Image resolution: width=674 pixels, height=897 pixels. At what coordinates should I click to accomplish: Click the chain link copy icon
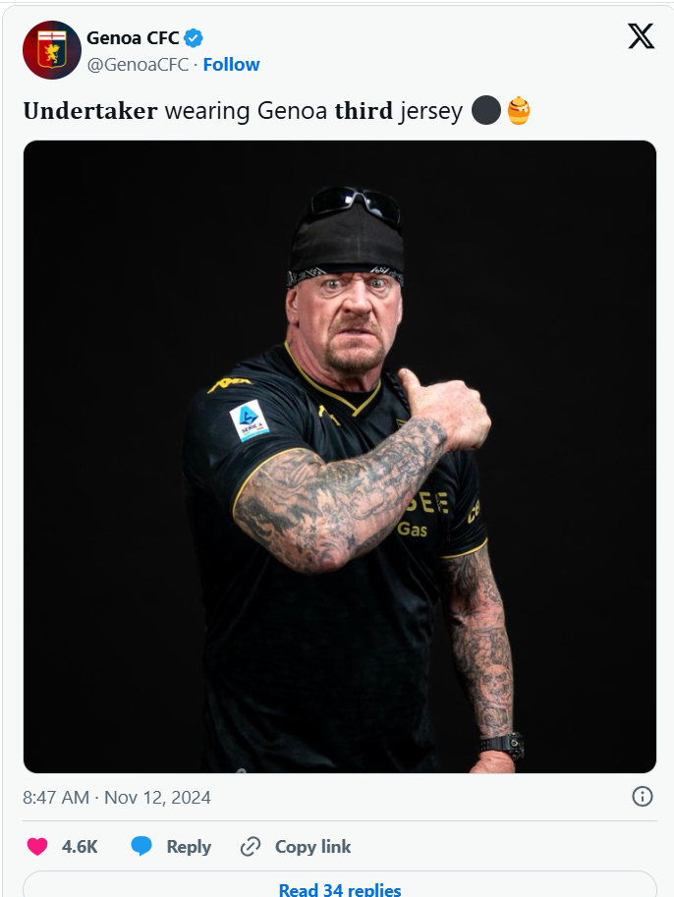click(251, 846)
